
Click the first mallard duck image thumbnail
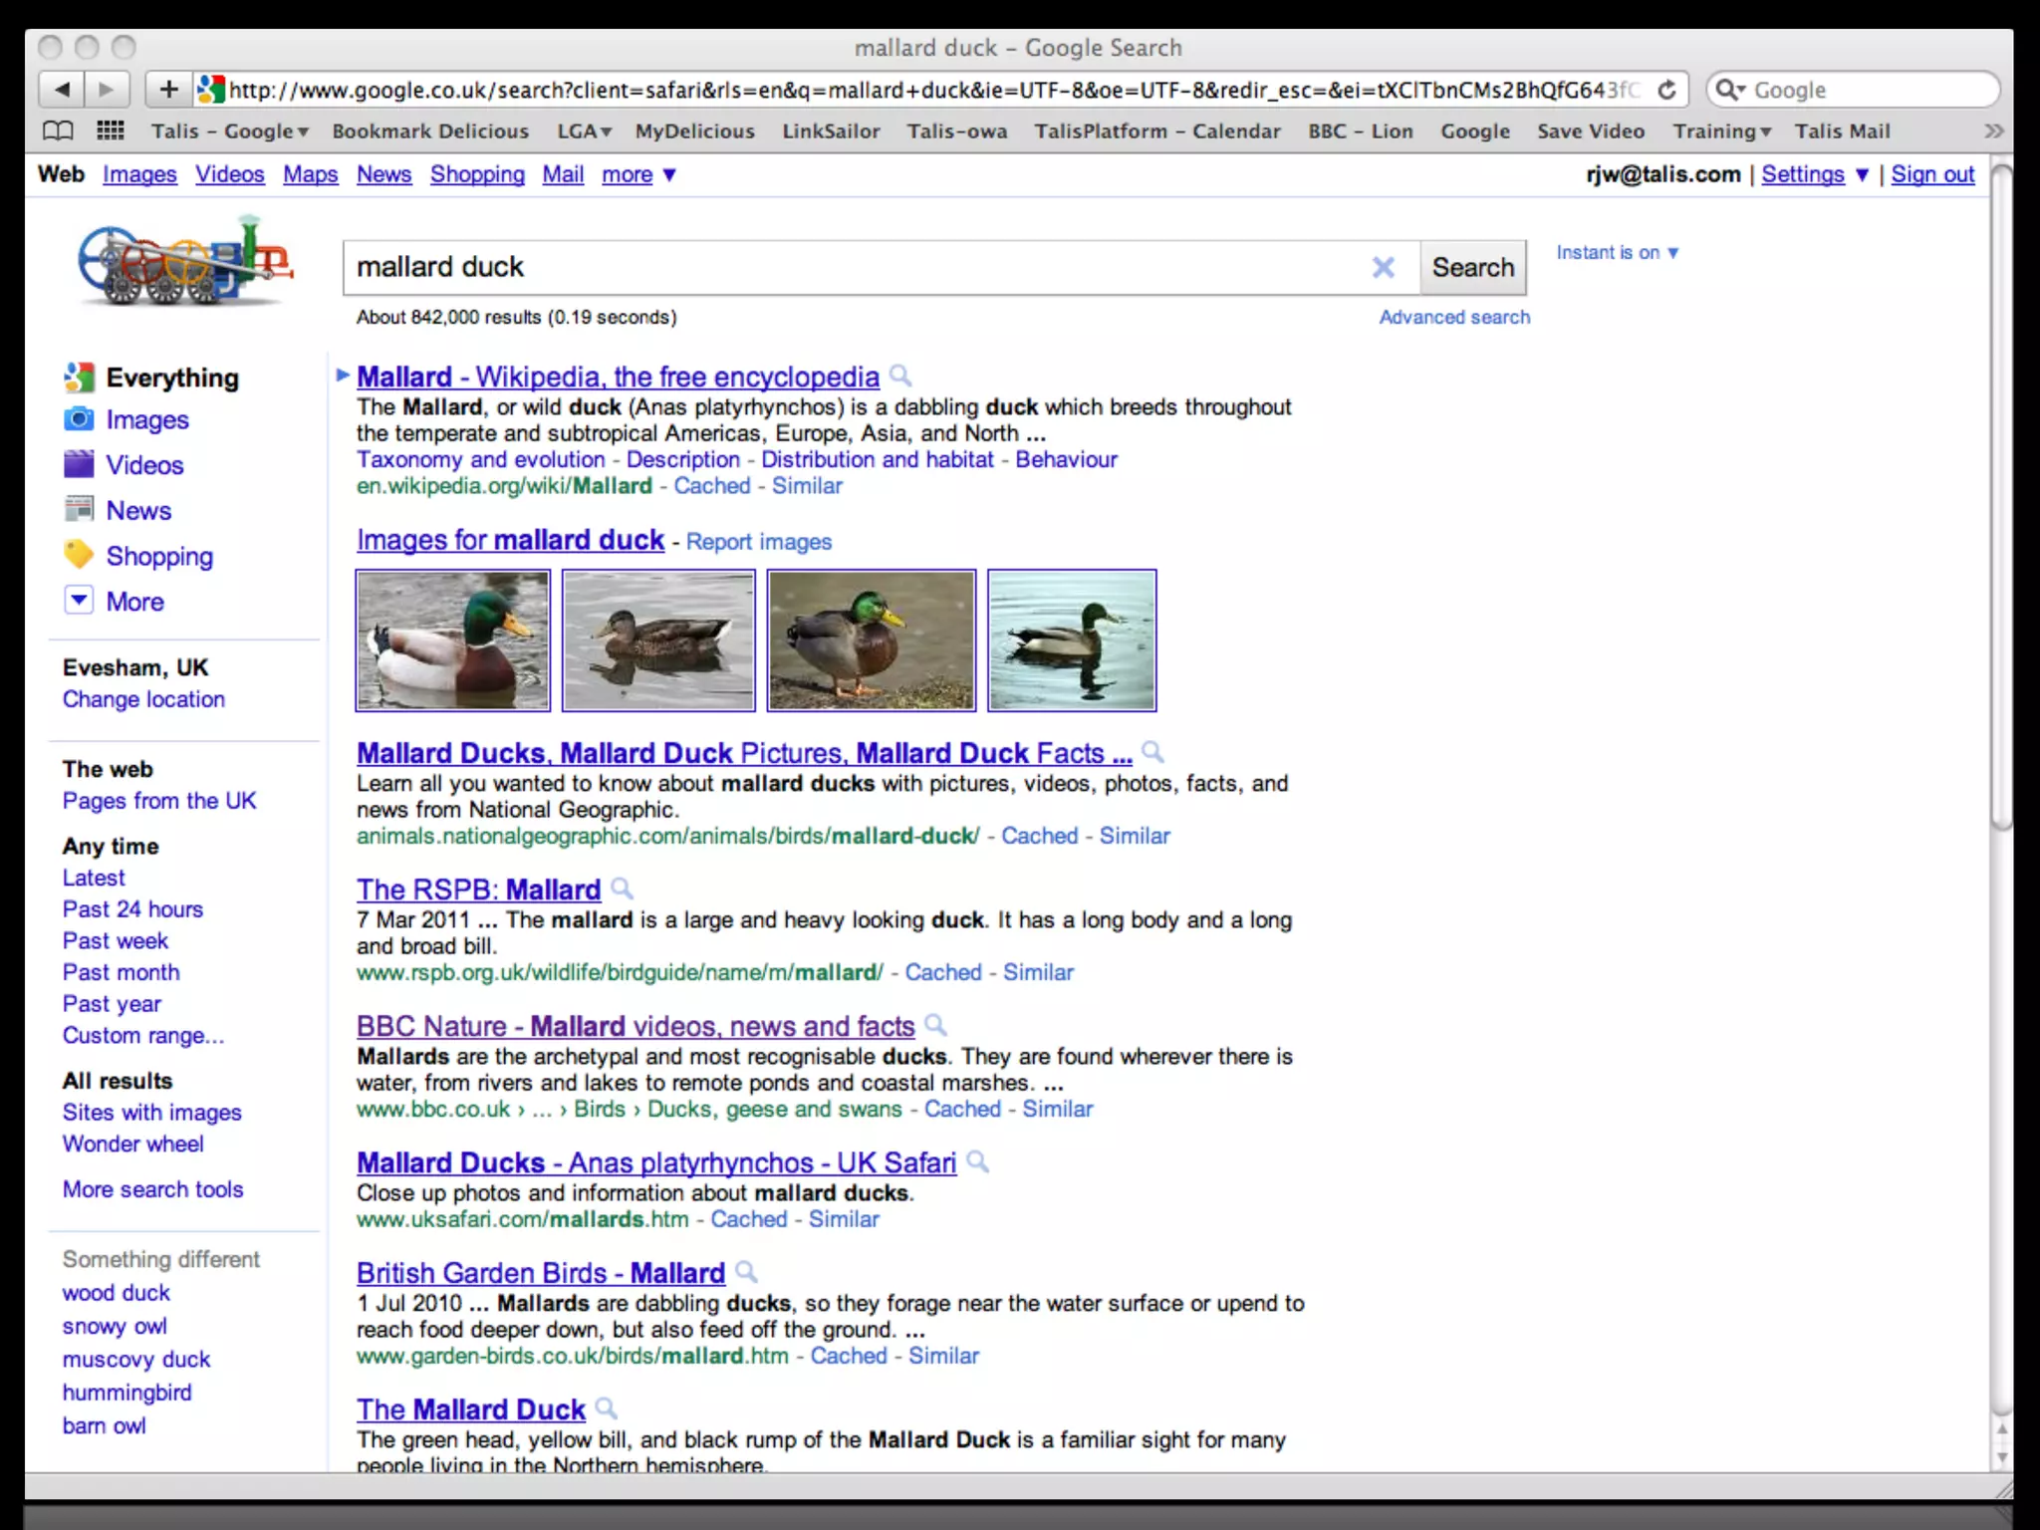tap(453, 640)
